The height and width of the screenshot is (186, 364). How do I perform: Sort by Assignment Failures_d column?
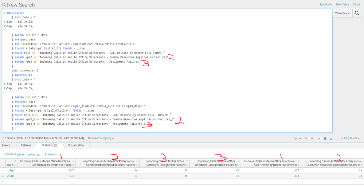[239, 164]
